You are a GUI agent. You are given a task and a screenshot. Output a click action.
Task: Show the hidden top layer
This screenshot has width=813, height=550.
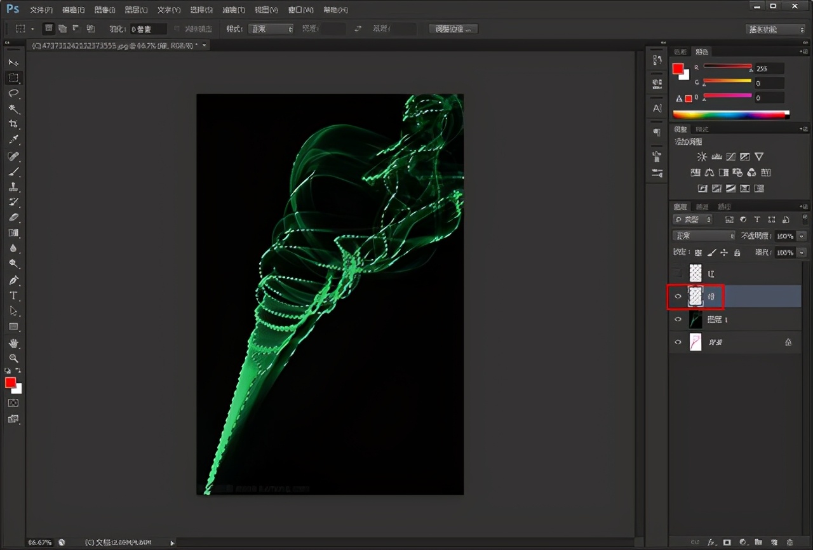point(678,273)
